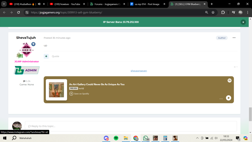
Task: Click the Save on Spotify plus icon
Action: pos(71,94)
